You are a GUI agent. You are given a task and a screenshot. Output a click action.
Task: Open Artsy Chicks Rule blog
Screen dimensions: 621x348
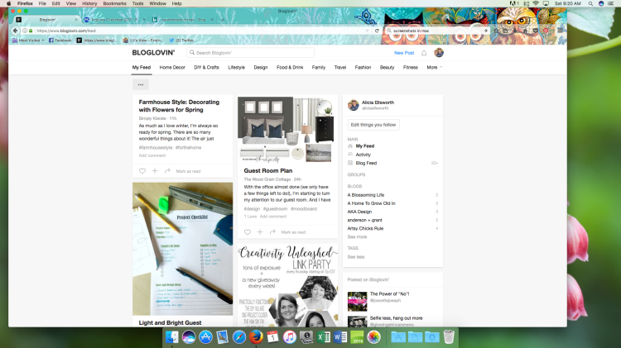pyautogui.click(x=365, y=229)
